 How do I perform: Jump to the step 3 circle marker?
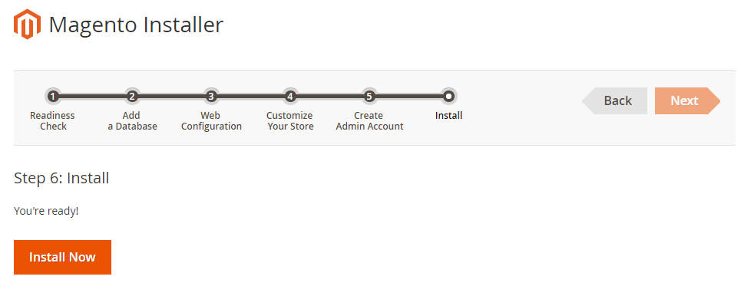coord(210,96)
